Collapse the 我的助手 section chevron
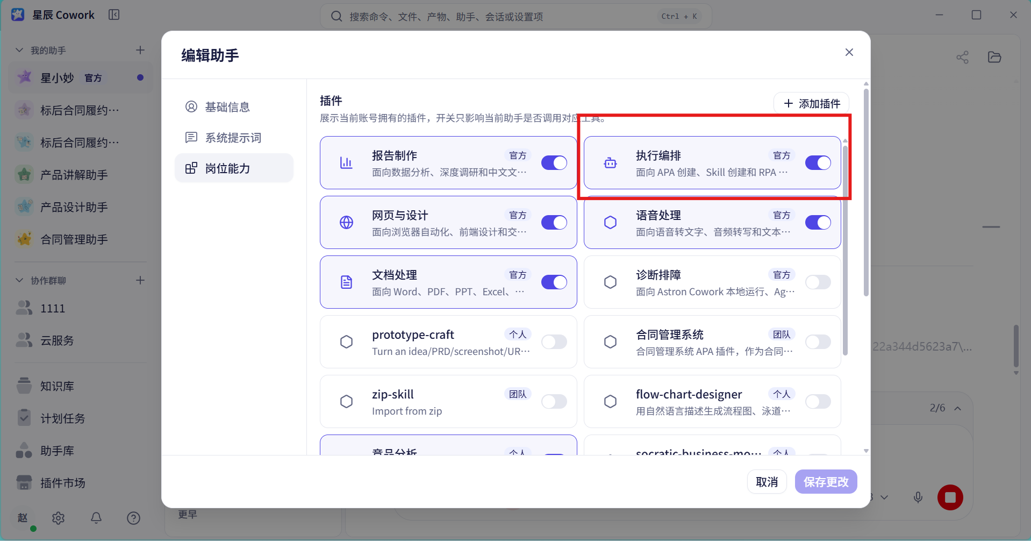This screenshot has width=1031, height=541. pos(19,50)
